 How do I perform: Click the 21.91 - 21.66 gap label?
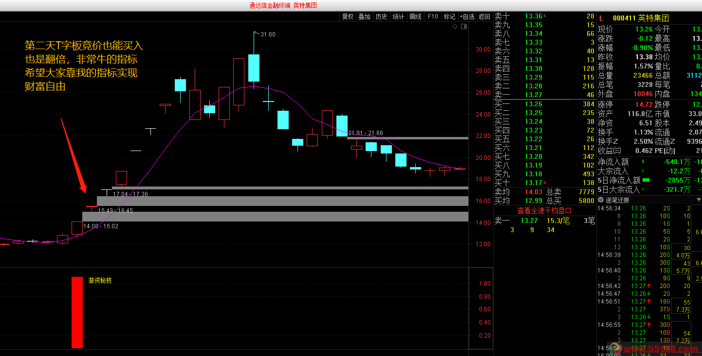point(366,133)
